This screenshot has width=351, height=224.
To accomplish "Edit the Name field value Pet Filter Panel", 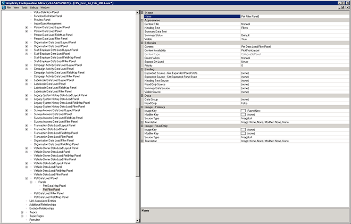I will click(294, 17).
